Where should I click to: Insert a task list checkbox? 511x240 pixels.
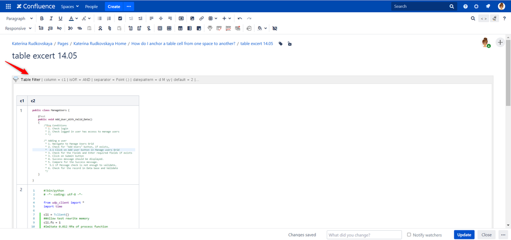click(120, 18)
